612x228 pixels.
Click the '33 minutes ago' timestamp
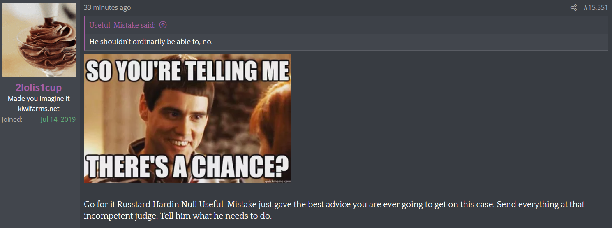[x=107, y=7]
